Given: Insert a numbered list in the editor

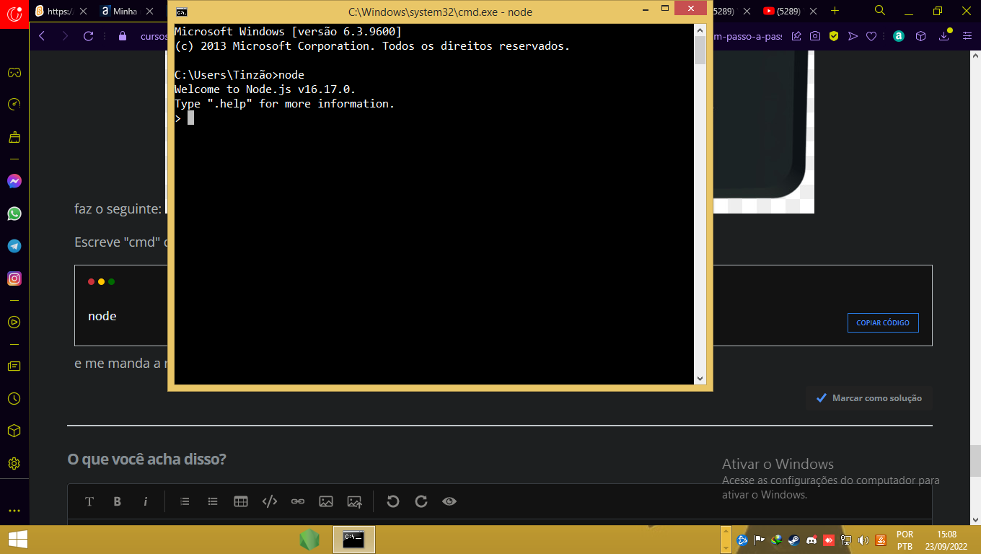Looking at the screenshot, I should pos(185,501).
